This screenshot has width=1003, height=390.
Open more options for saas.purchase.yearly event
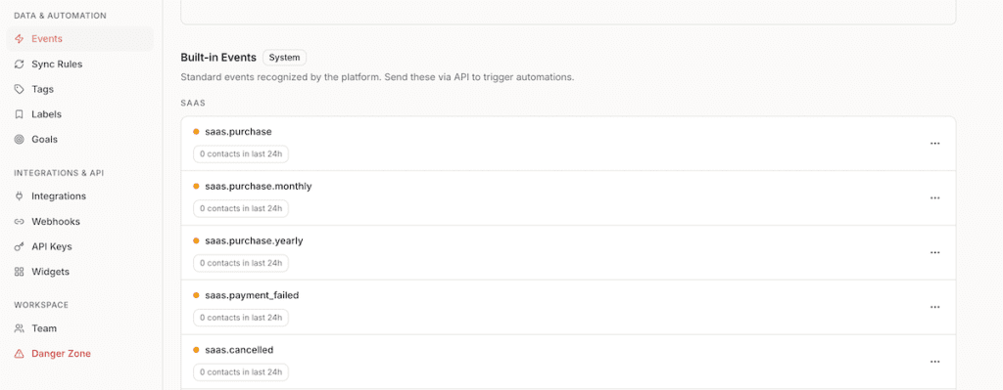pyautogui.click(x=934, y=253)
